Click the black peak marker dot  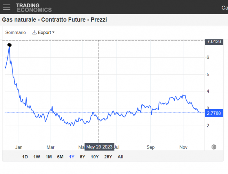(9, 45)
